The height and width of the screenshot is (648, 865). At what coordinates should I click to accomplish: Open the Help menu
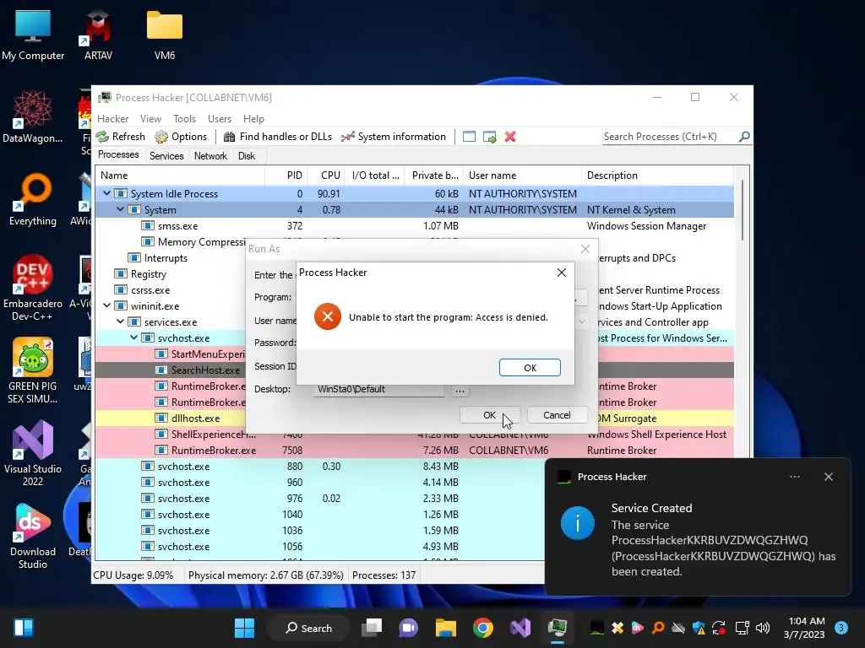point(253,118)
